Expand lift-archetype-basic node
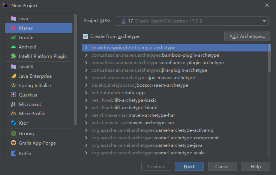Viewport: 276px width, 175px height. [86, 100]
